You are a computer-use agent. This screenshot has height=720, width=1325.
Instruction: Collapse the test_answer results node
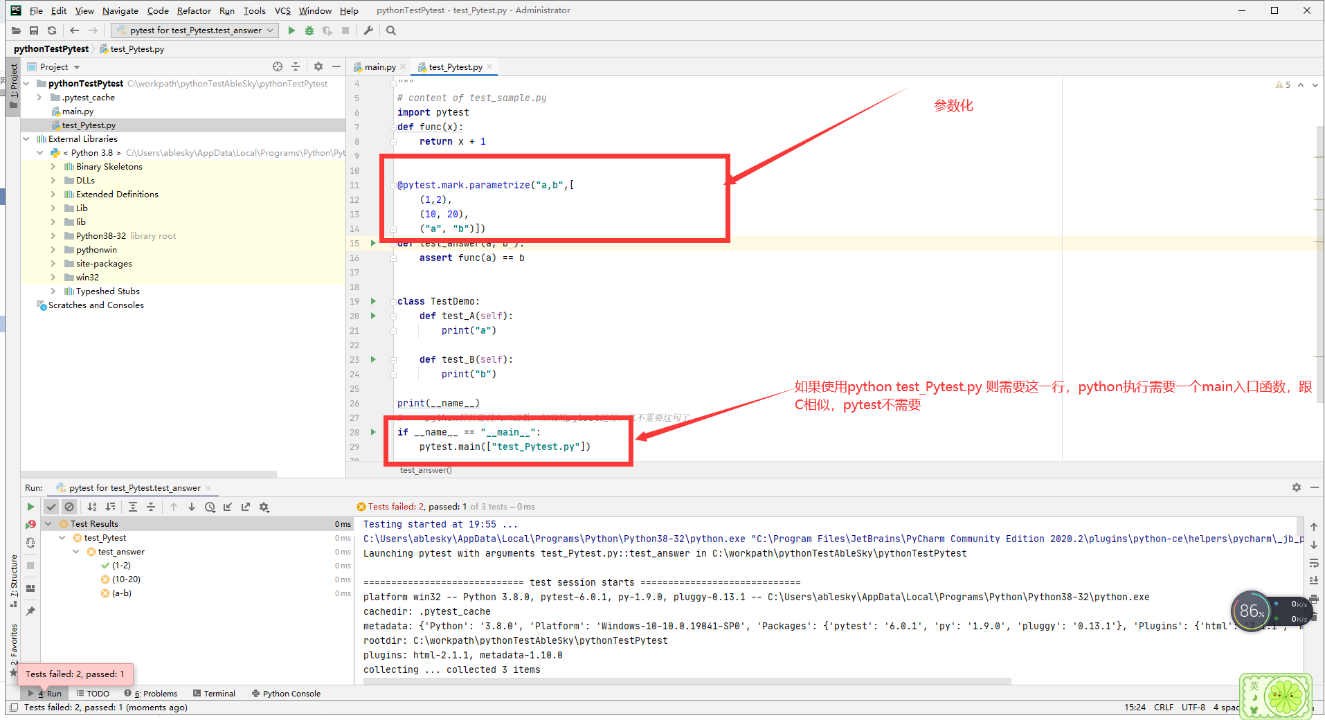[x=76, y=552]
